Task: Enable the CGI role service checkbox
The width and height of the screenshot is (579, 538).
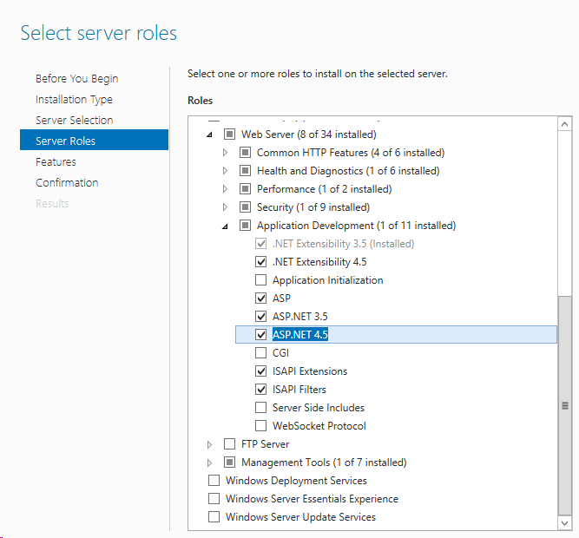Action: pos(261,353)
